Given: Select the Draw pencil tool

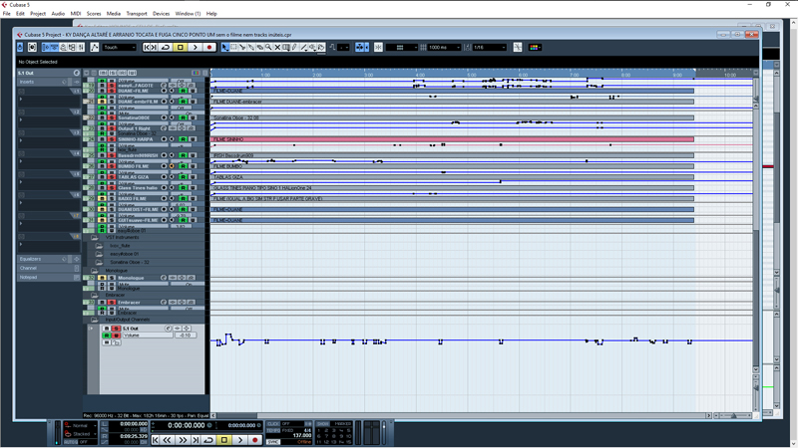Looking at the screenshot, I should (x=294, y=47).
